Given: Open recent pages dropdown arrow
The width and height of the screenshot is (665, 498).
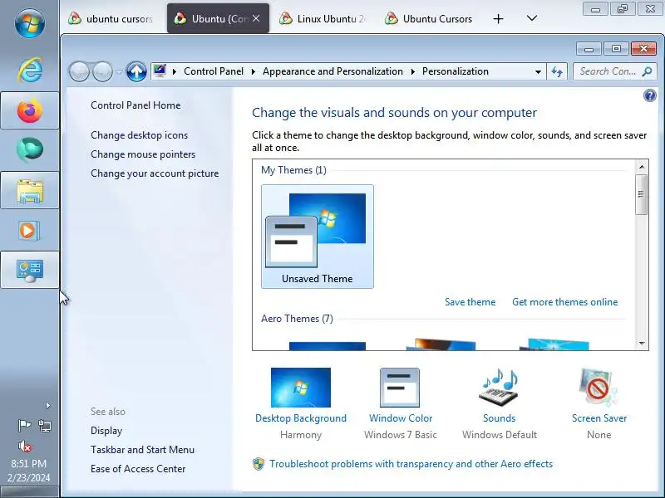Looking at the screenshot, I should tap(119, 72).
